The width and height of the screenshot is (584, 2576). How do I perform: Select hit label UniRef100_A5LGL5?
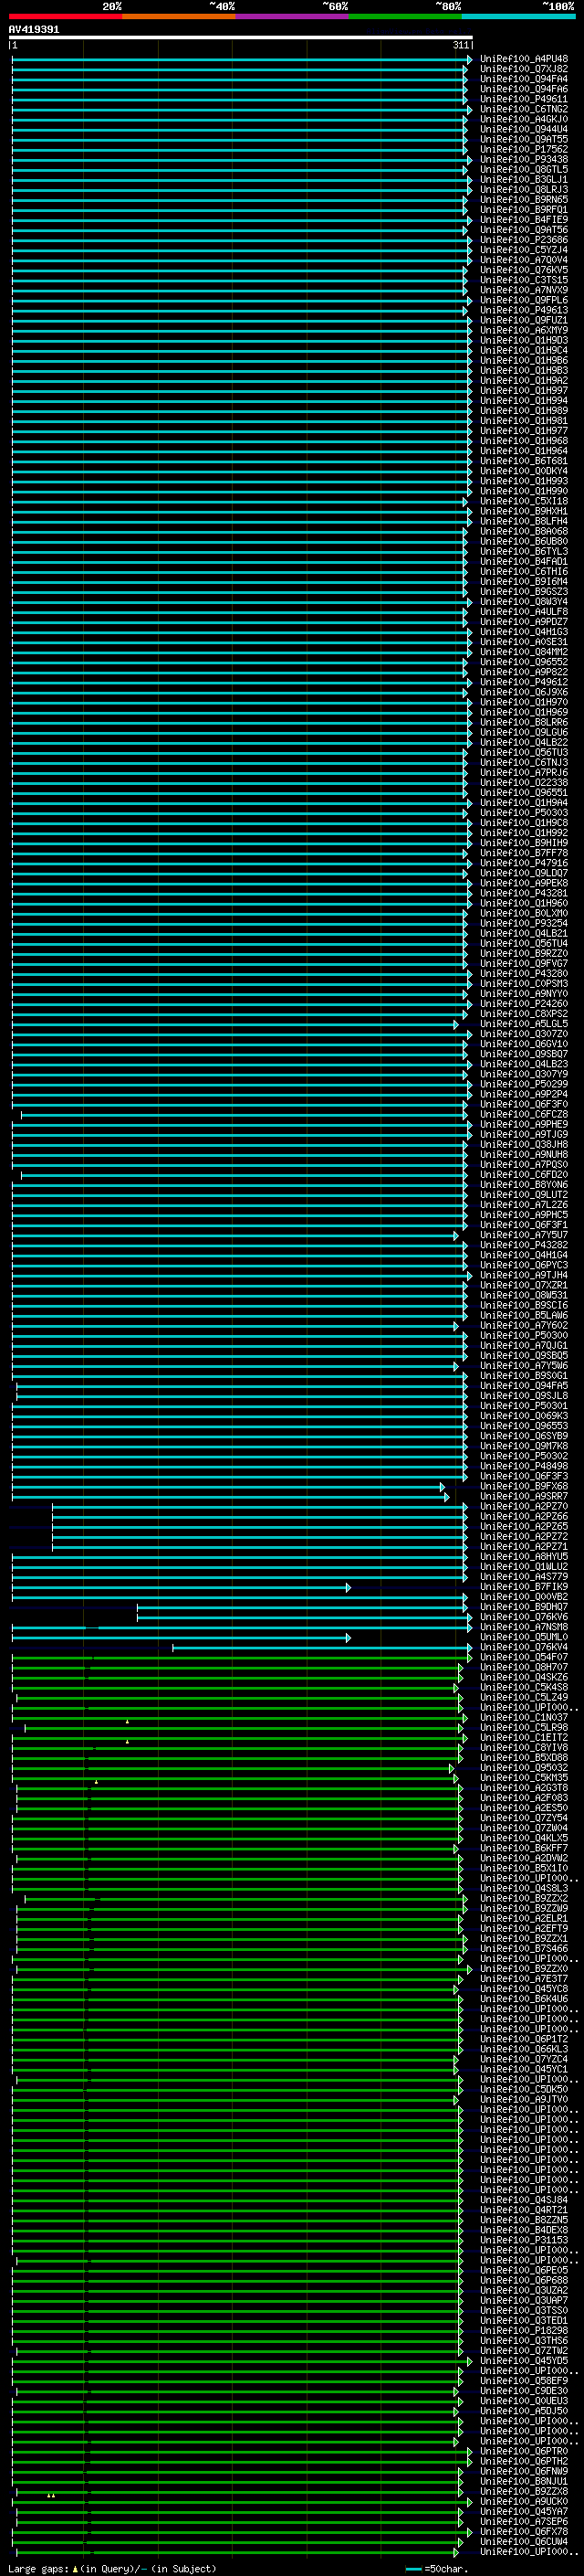point(524,1024)
